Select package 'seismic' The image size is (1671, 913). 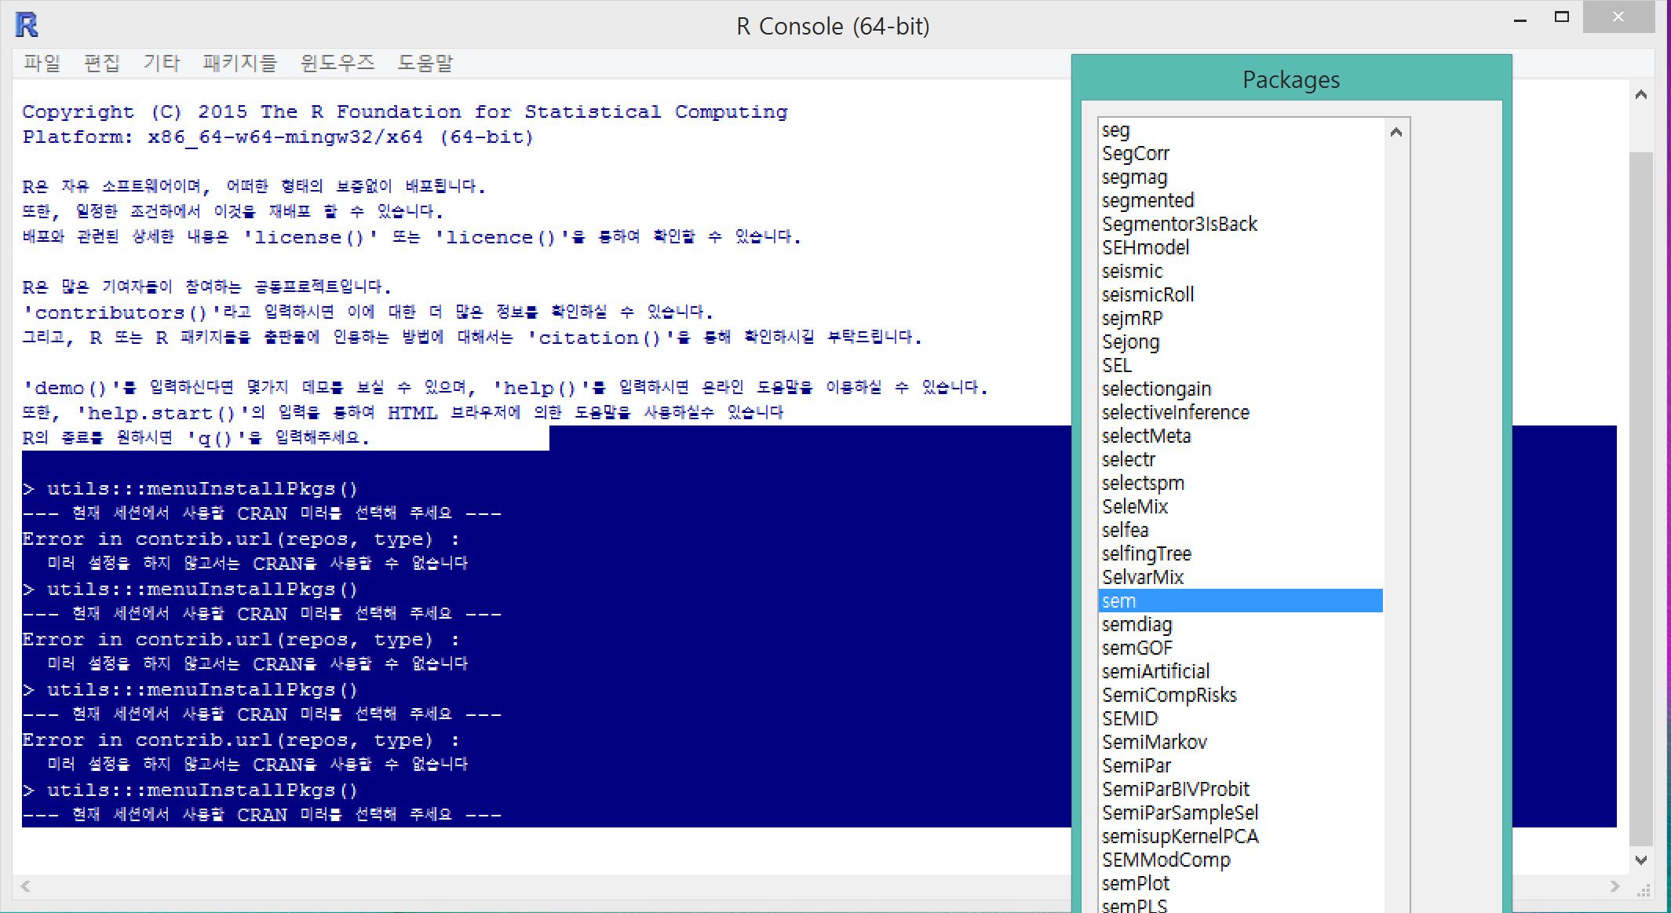tap(1240, 272)
